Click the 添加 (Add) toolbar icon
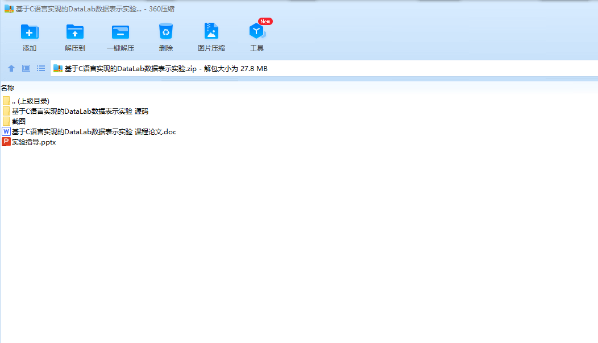598x343 pixels. (30, 32)
